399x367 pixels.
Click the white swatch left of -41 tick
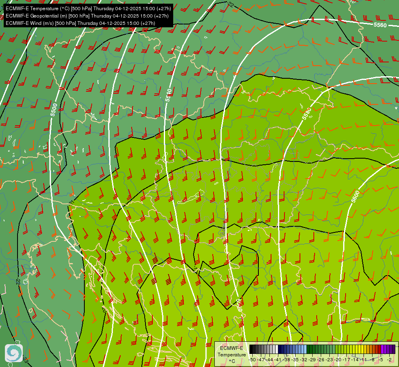coord(277,349)
